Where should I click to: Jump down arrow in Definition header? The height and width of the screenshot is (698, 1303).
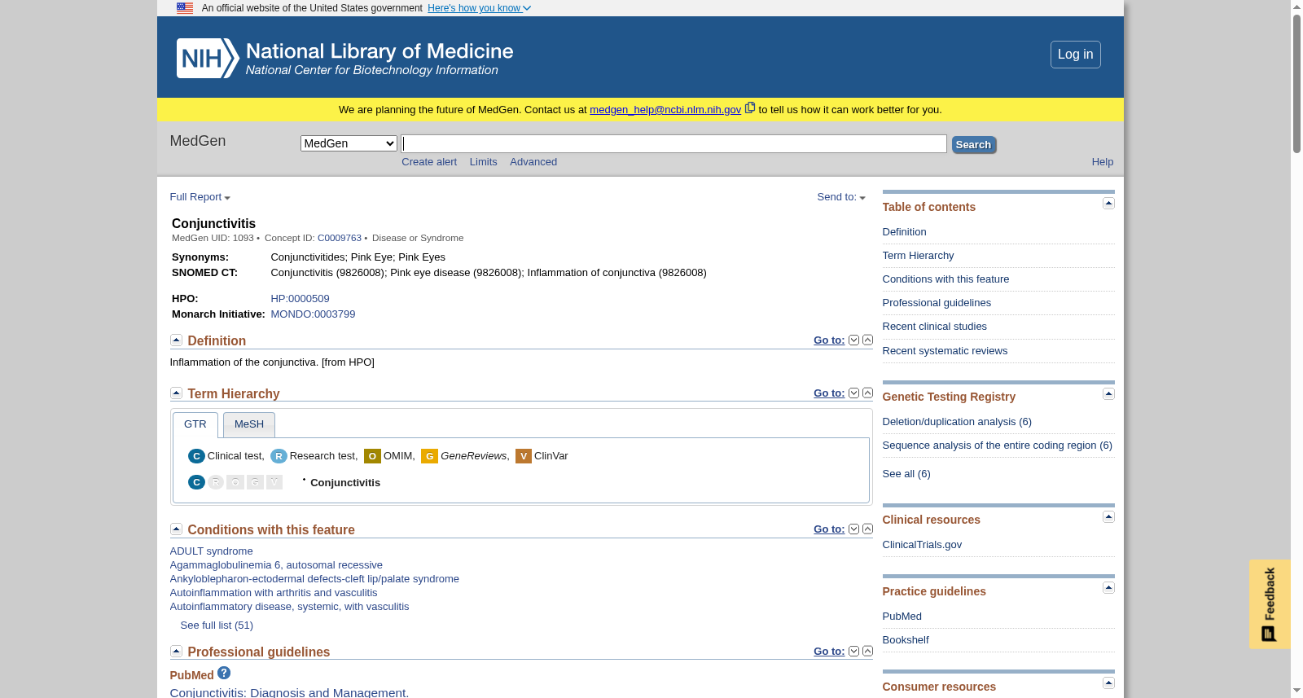853,340
